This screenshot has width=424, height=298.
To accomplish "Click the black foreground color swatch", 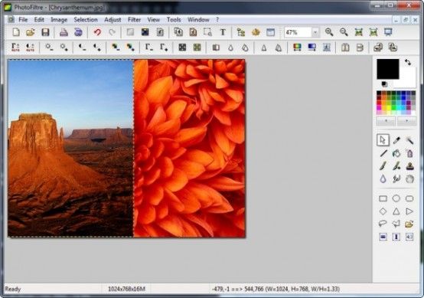I will [388, 69].
